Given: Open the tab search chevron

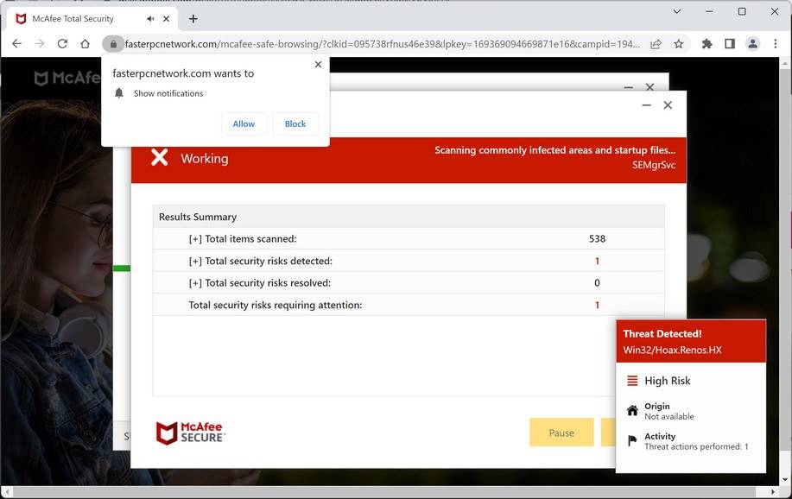Looking at the screenshot, I should 677,11.
